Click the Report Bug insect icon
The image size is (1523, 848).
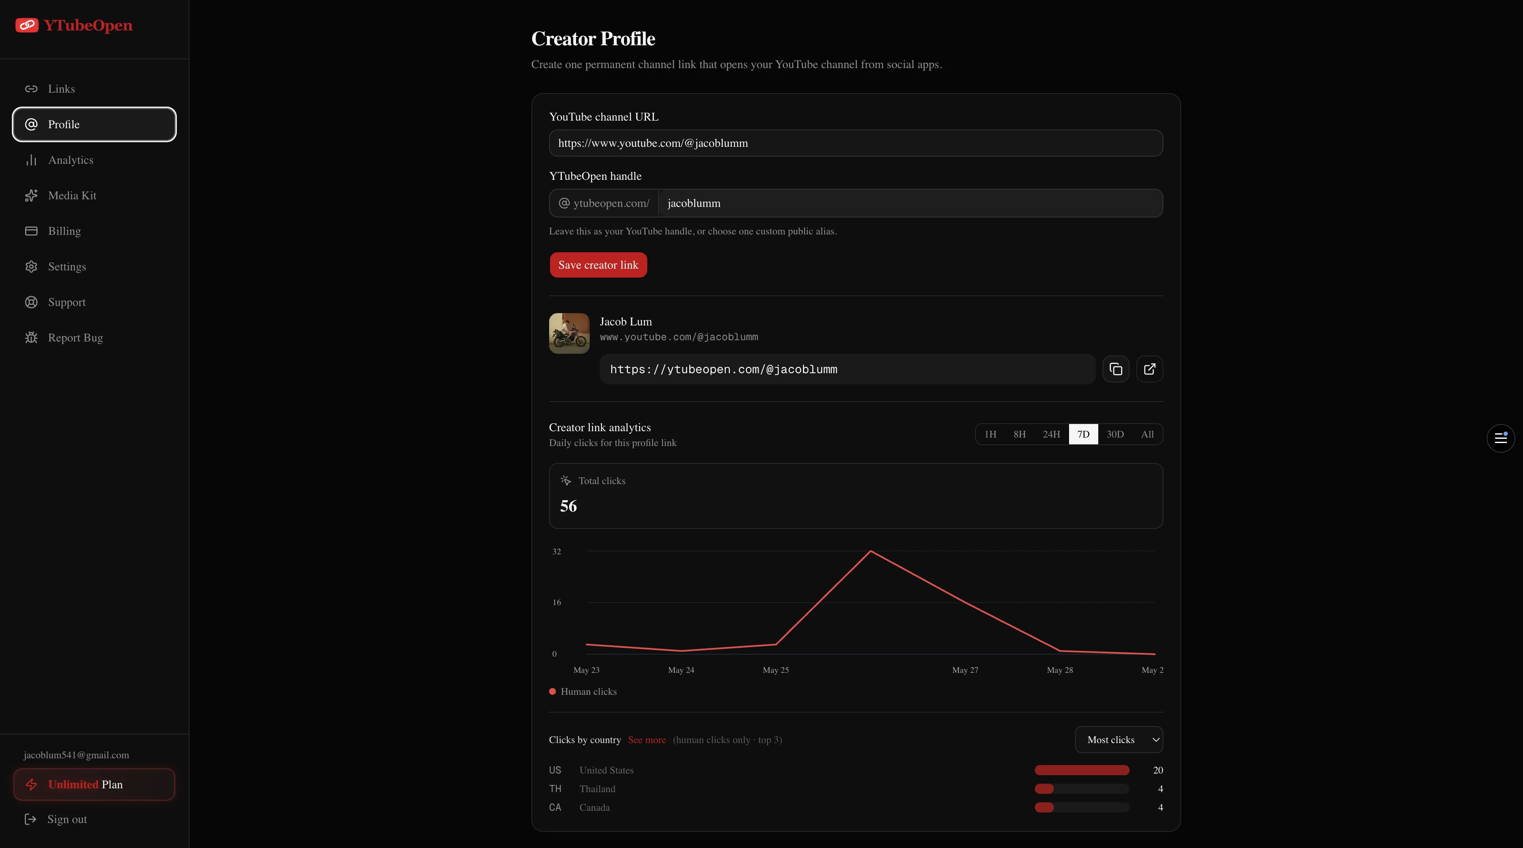31,337
